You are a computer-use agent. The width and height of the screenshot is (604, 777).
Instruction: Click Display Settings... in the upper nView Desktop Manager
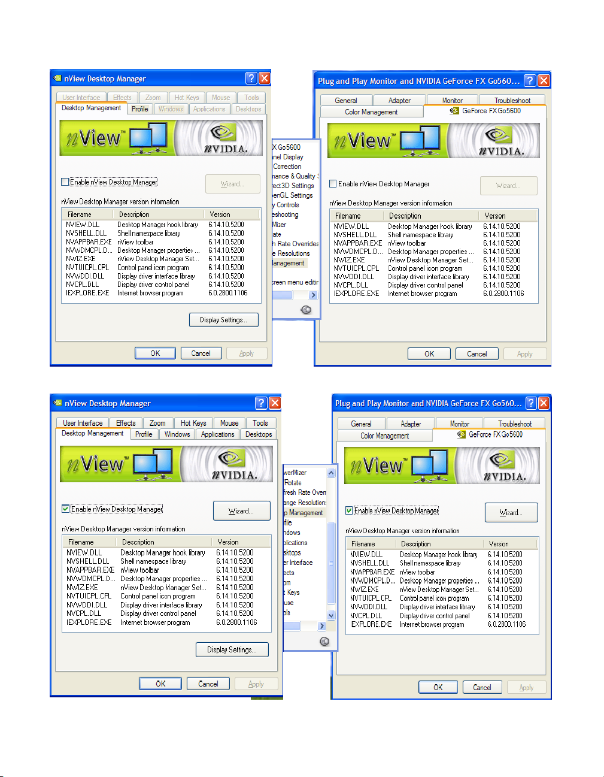[x=224, y=320]
